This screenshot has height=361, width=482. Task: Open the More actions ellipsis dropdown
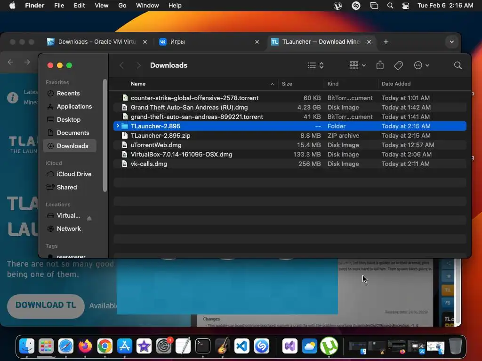(421, 65)
